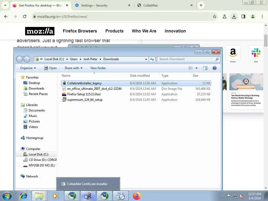Viewport: 268px width, 201px height.
Task: Open Documents library
Action: [37, 110]
